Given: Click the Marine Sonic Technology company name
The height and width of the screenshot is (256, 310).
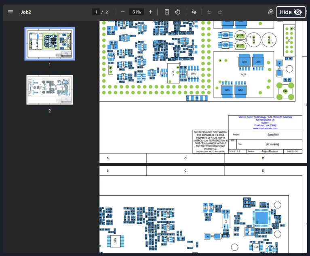Looking at the screenshot, I should point(265,117).
